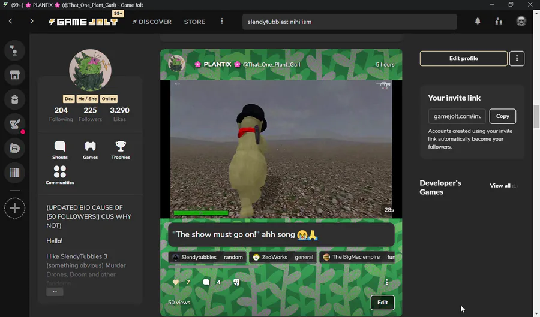Click the community tags horizontal scrollbar
Image resolution: width=540 pixels, height=317 pixels.
coord(213,267)
